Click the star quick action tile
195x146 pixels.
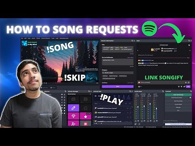click(85, 116)
